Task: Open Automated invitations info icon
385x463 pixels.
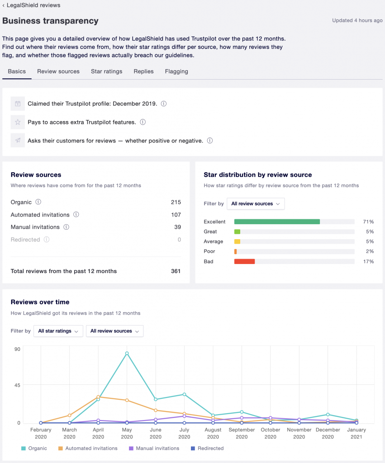Action: coord(76,215)
